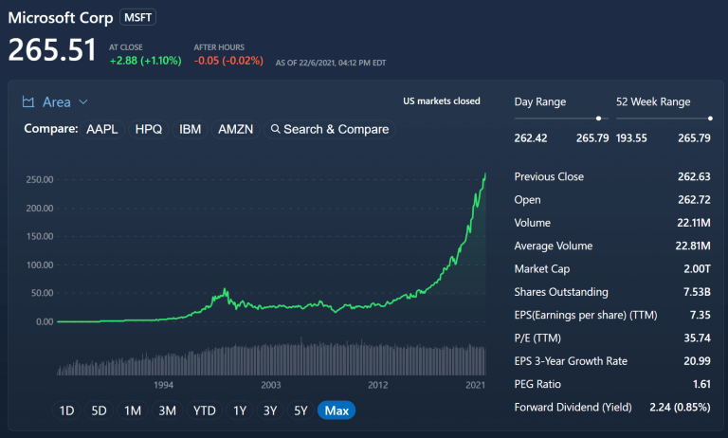Select the Max time range
The height and width of the screenshot is (438, 728).
(x=335, y=411)
